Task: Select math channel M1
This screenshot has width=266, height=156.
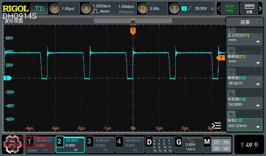Action: [216, 142]
